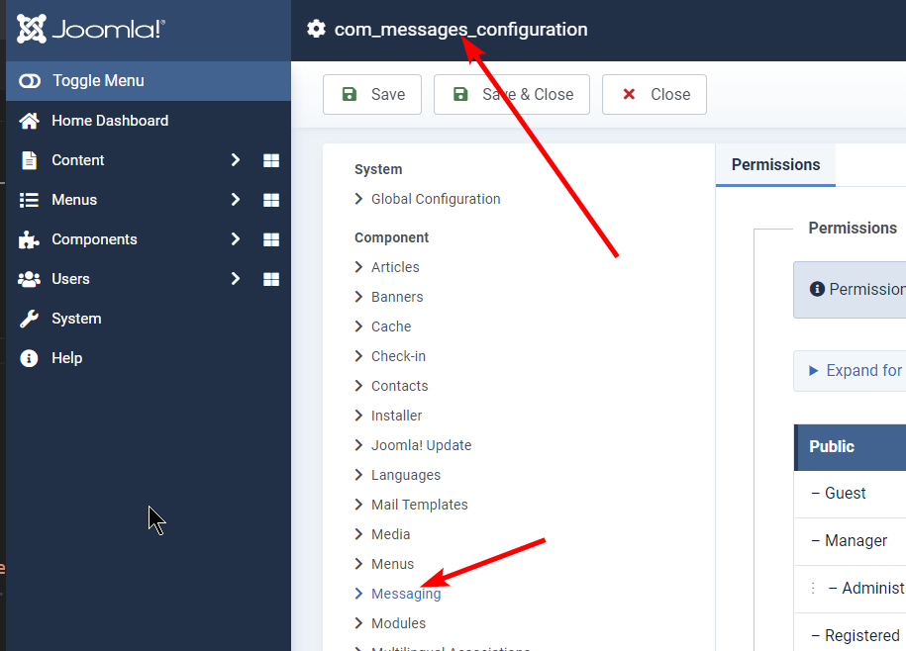Open Joomla! Update configuration
Screen dimensions: 906x651
point(421,445)
